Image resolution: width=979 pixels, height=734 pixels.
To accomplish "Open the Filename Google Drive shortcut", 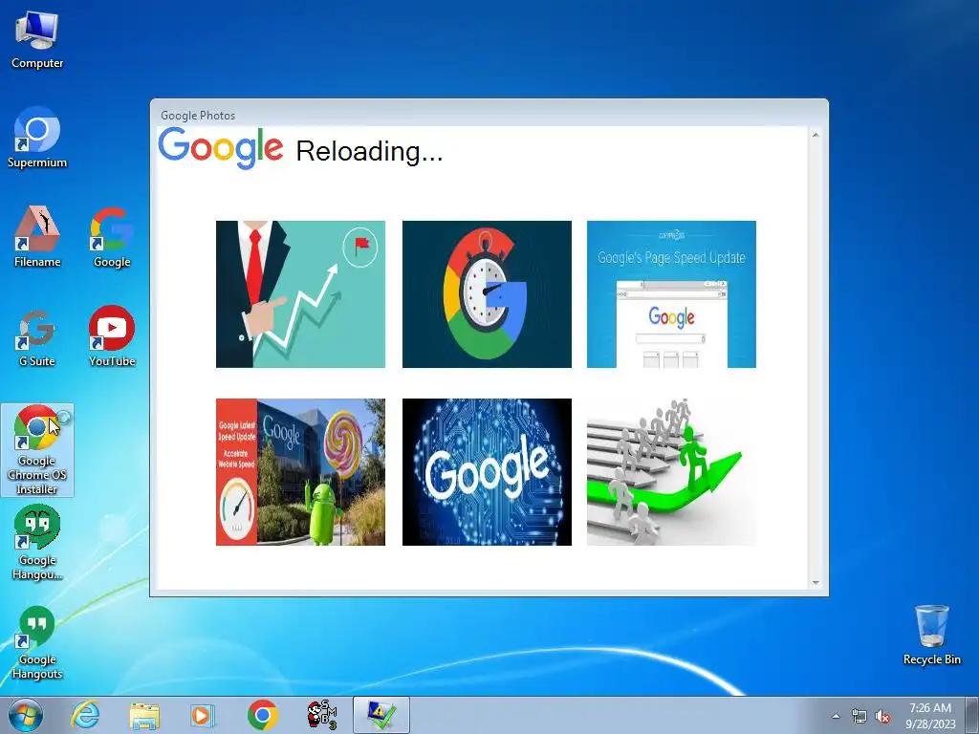I will pyautogui.click(x=37, y=237).
